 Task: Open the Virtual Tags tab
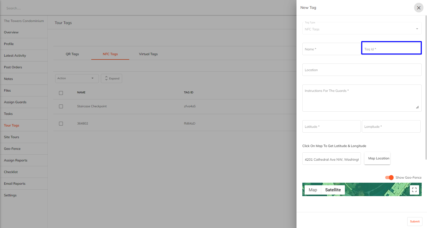[x=148, y=54]
